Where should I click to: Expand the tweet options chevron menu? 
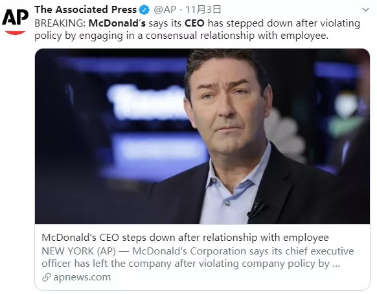[x=365, y=10]
